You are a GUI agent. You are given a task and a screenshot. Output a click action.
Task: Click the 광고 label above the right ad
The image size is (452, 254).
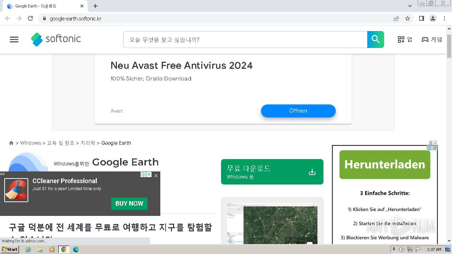coord(433,143)
